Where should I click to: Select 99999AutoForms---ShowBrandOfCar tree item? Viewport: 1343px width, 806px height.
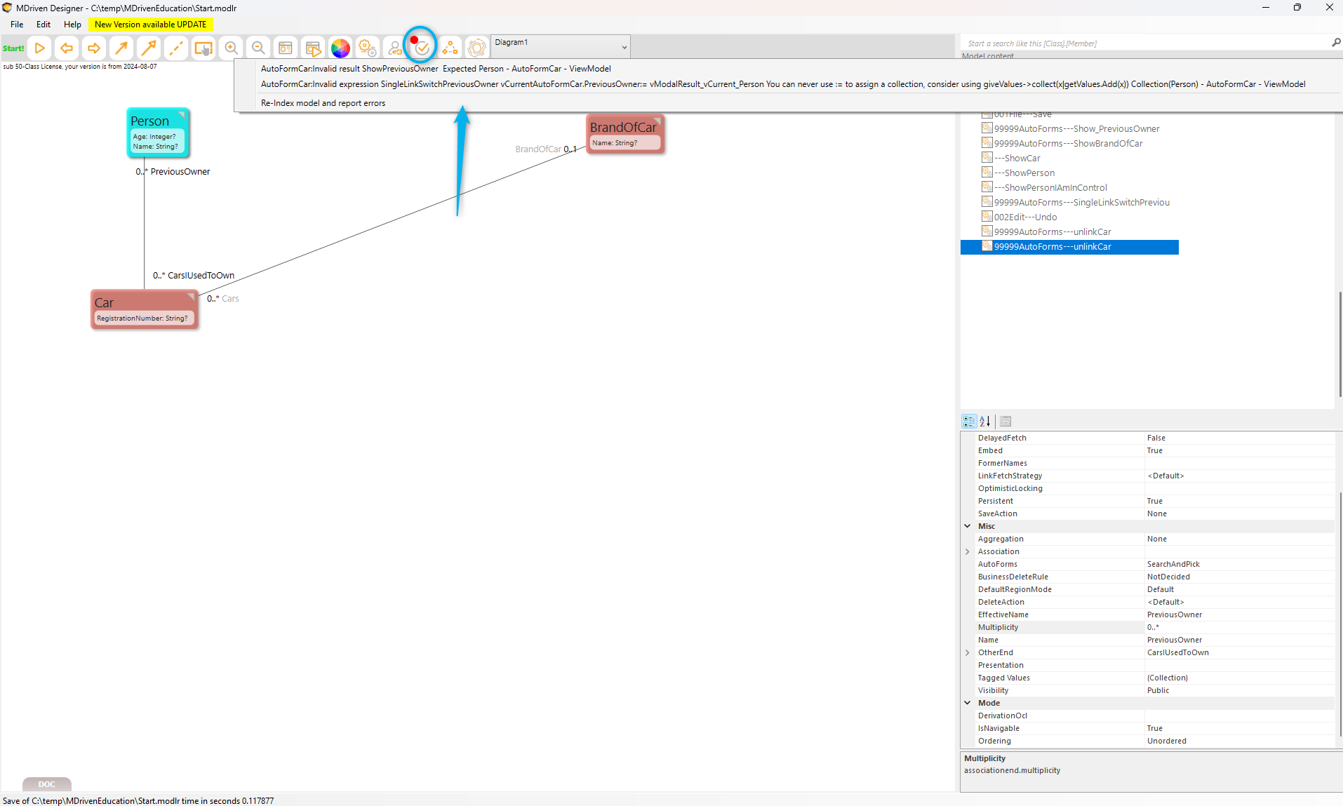[x=1068, y=144]
